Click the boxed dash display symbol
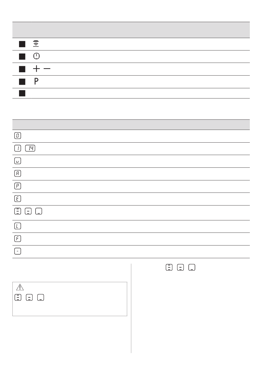The image size is (262, 379). (x=18, y=251)
